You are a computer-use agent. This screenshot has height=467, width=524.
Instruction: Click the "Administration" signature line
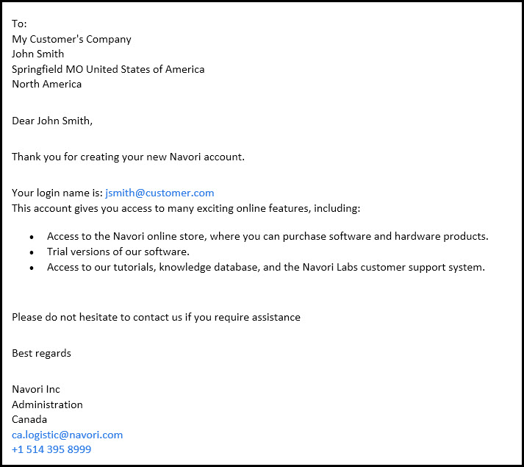click(x=47, y=404)
